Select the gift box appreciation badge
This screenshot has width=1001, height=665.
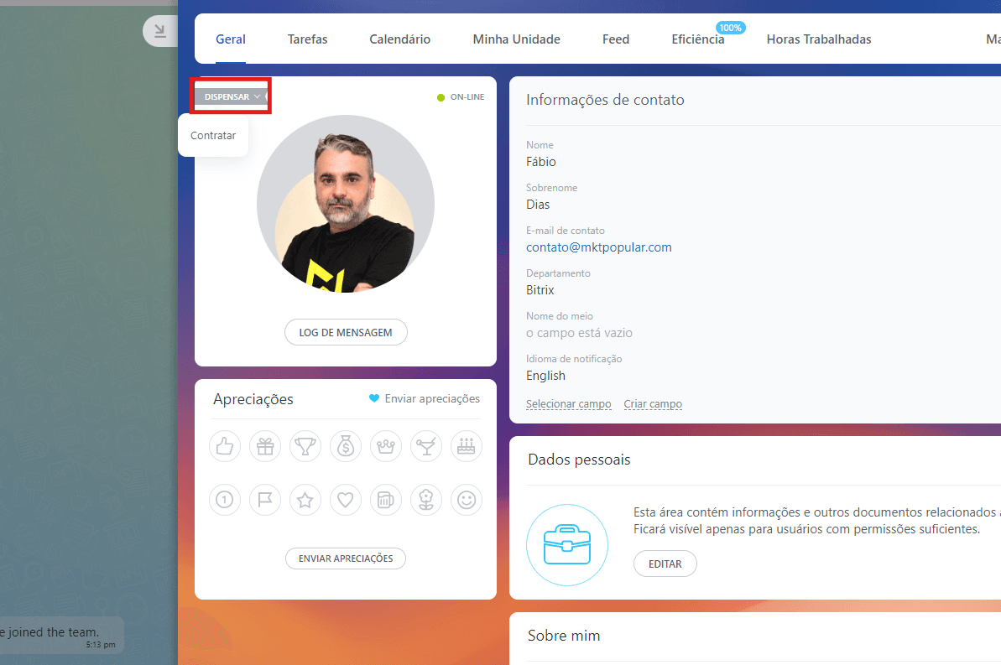(265, 446)
